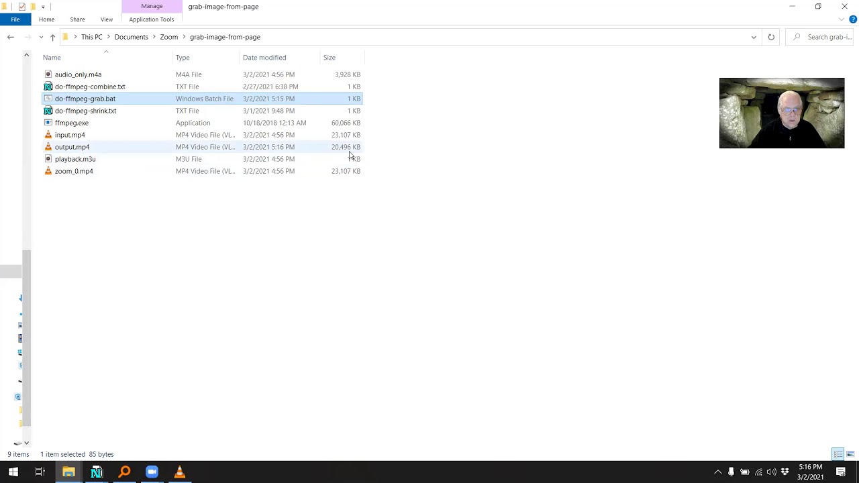
Task: Open File Explorer from the taskbar
Action: tap(68, 472)
